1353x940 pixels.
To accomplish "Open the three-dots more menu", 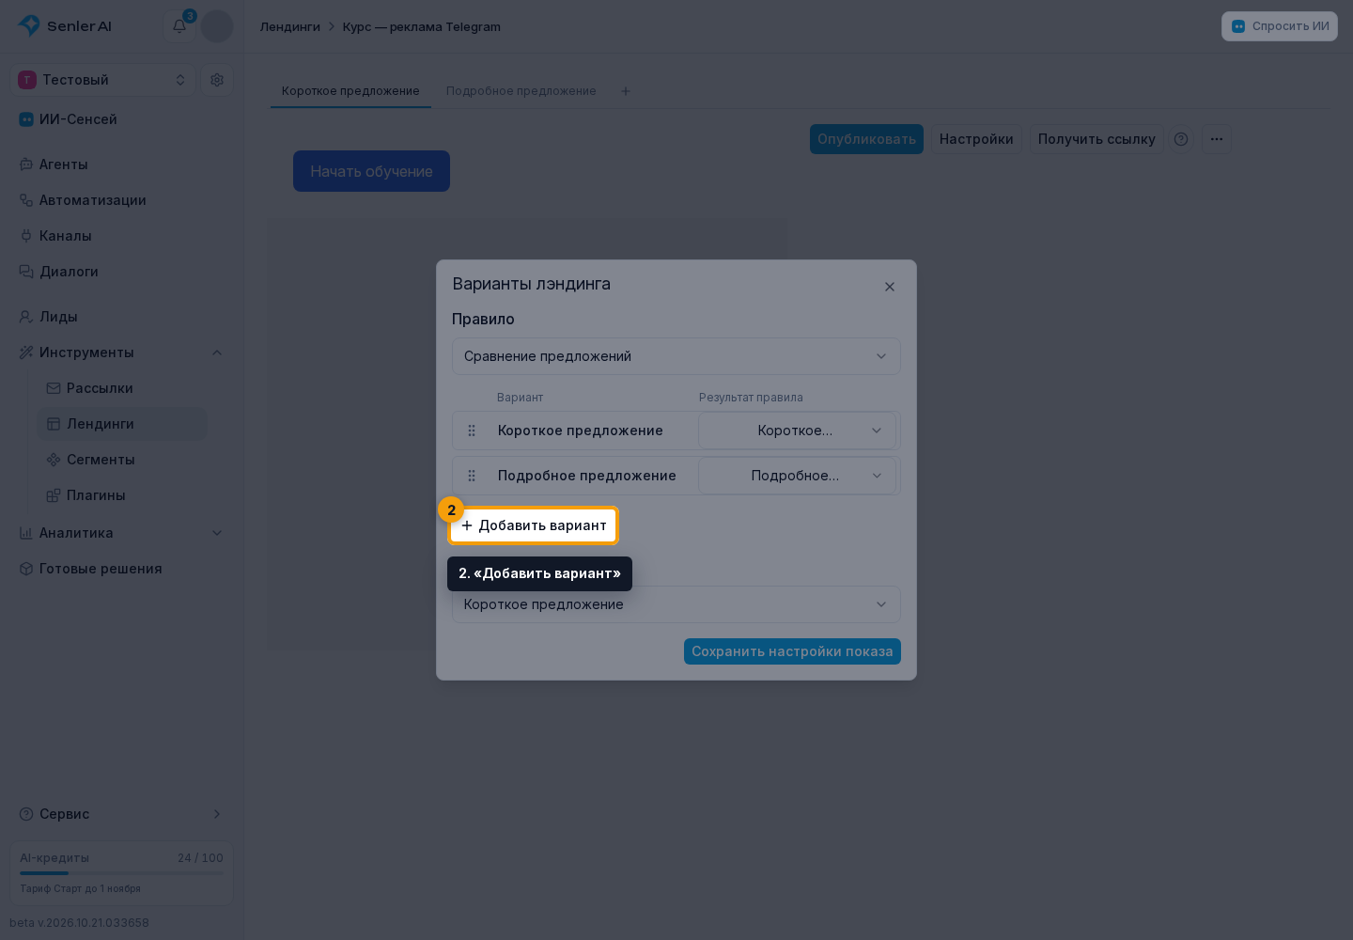I will tap(1217, 139).
